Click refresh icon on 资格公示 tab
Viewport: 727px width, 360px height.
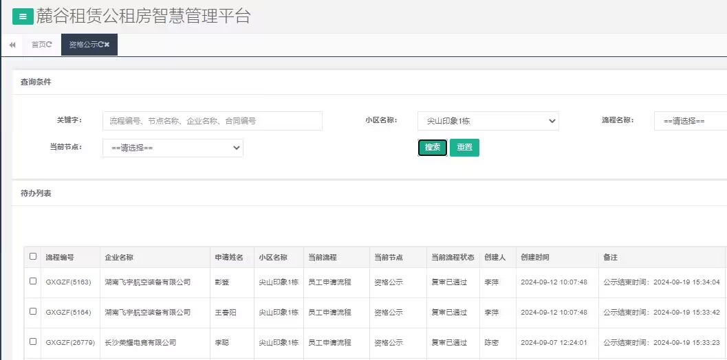point(100,45)
